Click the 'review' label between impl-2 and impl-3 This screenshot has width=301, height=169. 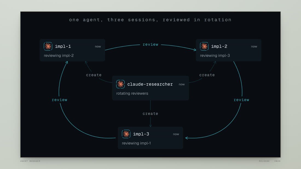click(241, 100)
